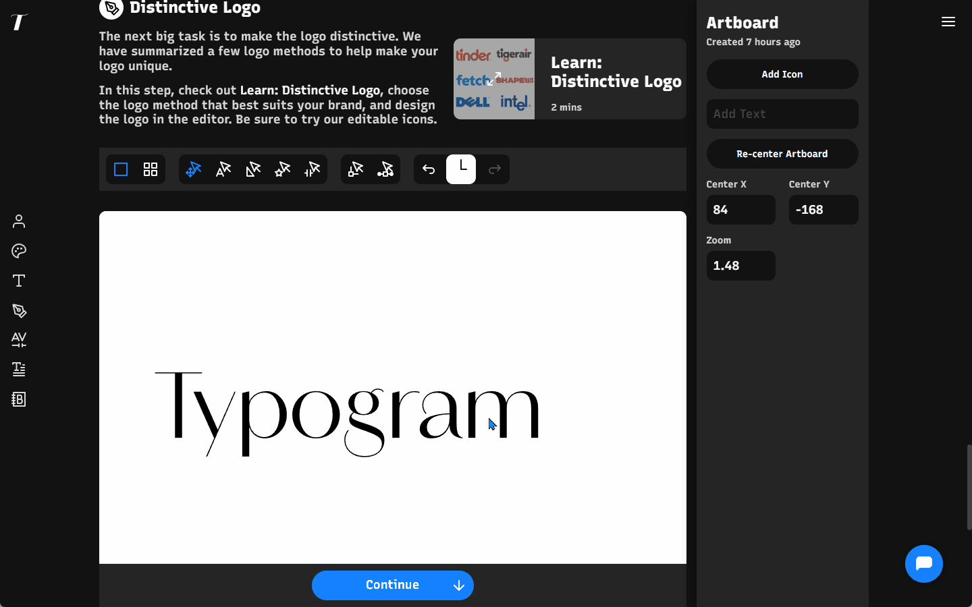972x607 pixels.
Task: Edit the Center Y value
Action: [823, 210]
